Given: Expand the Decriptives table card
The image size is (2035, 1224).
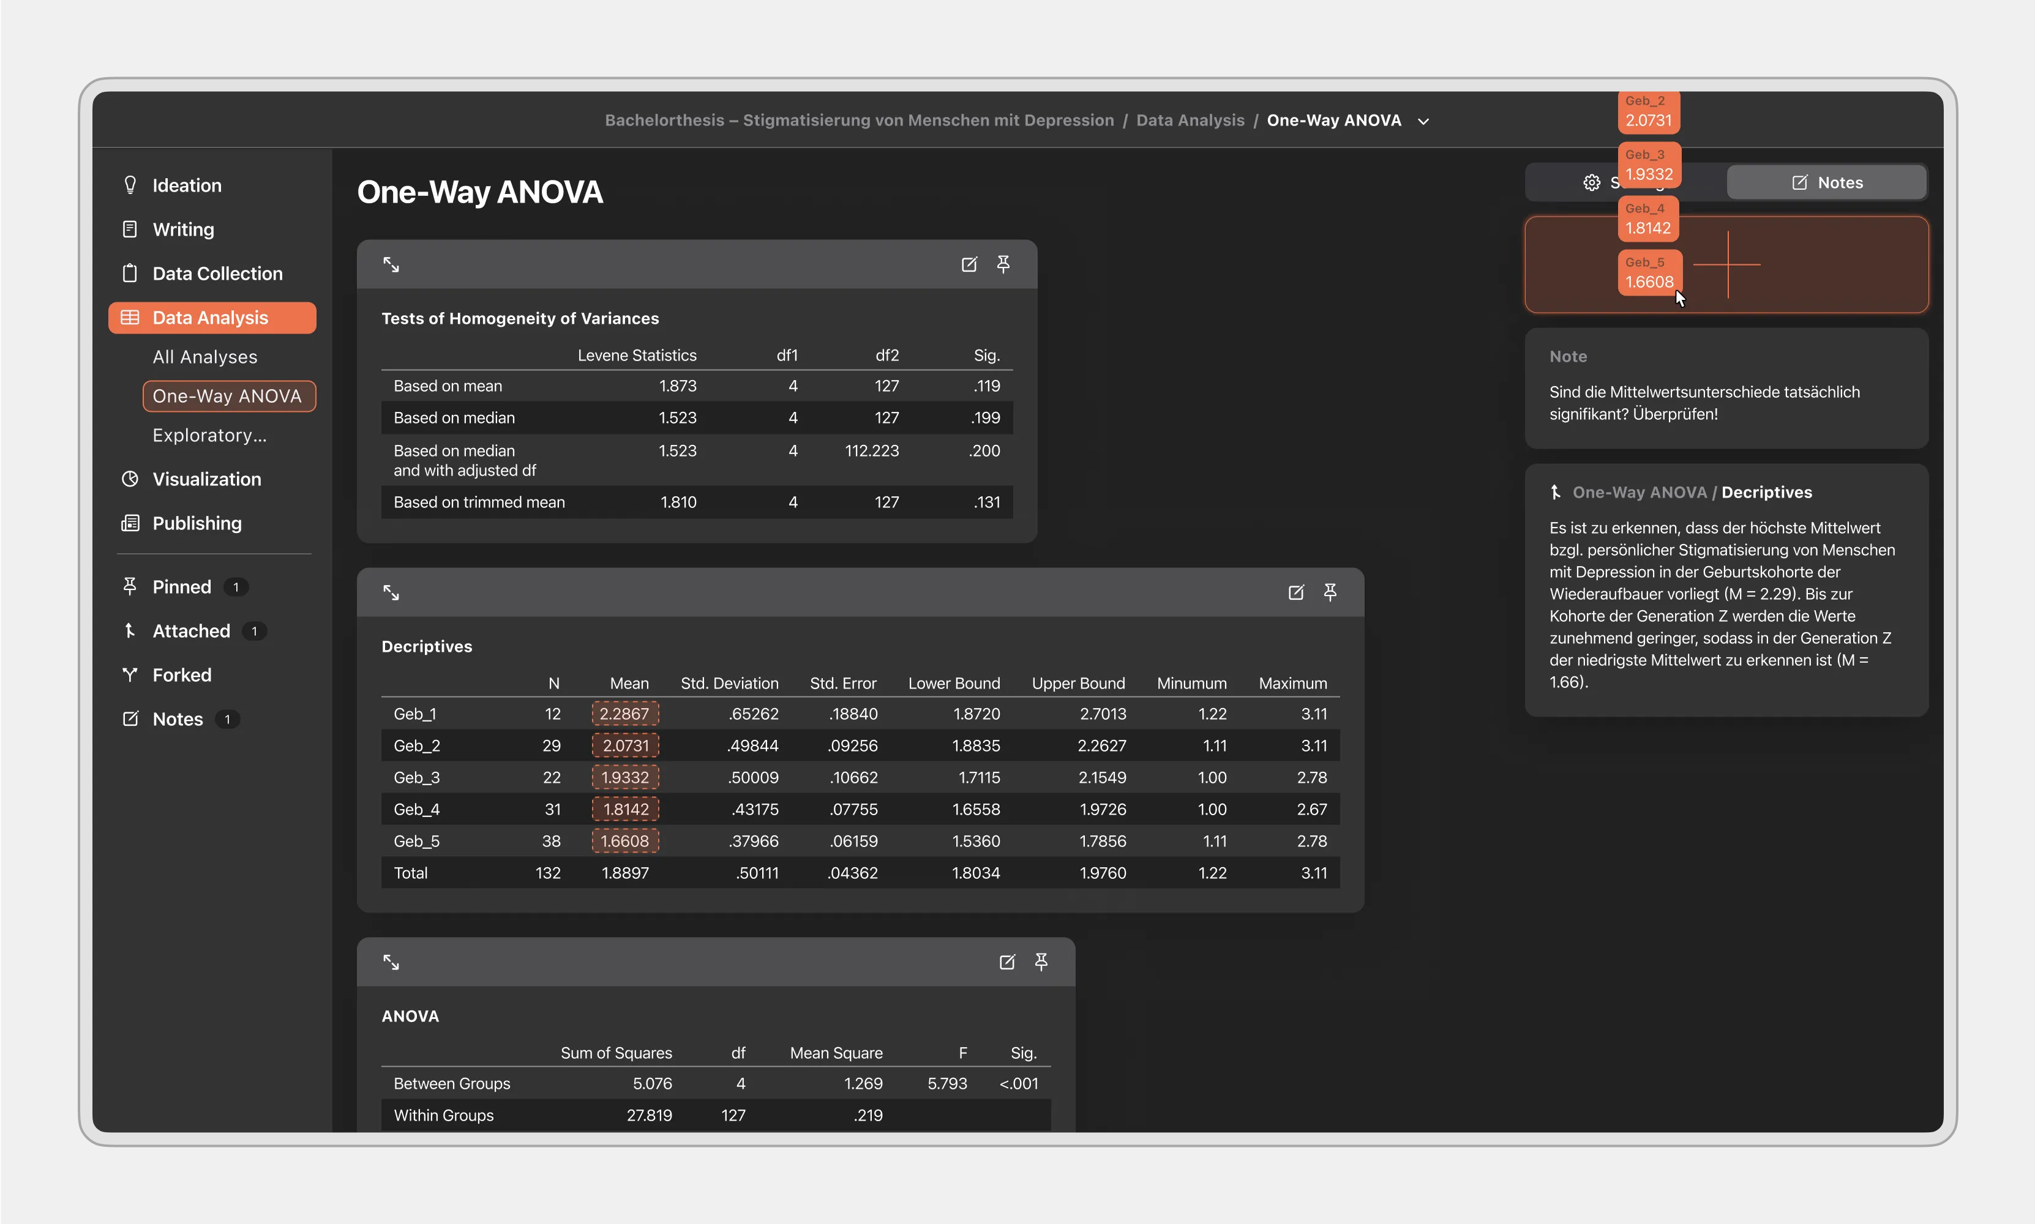Looking at the screenshot, I should coord(391,592).
